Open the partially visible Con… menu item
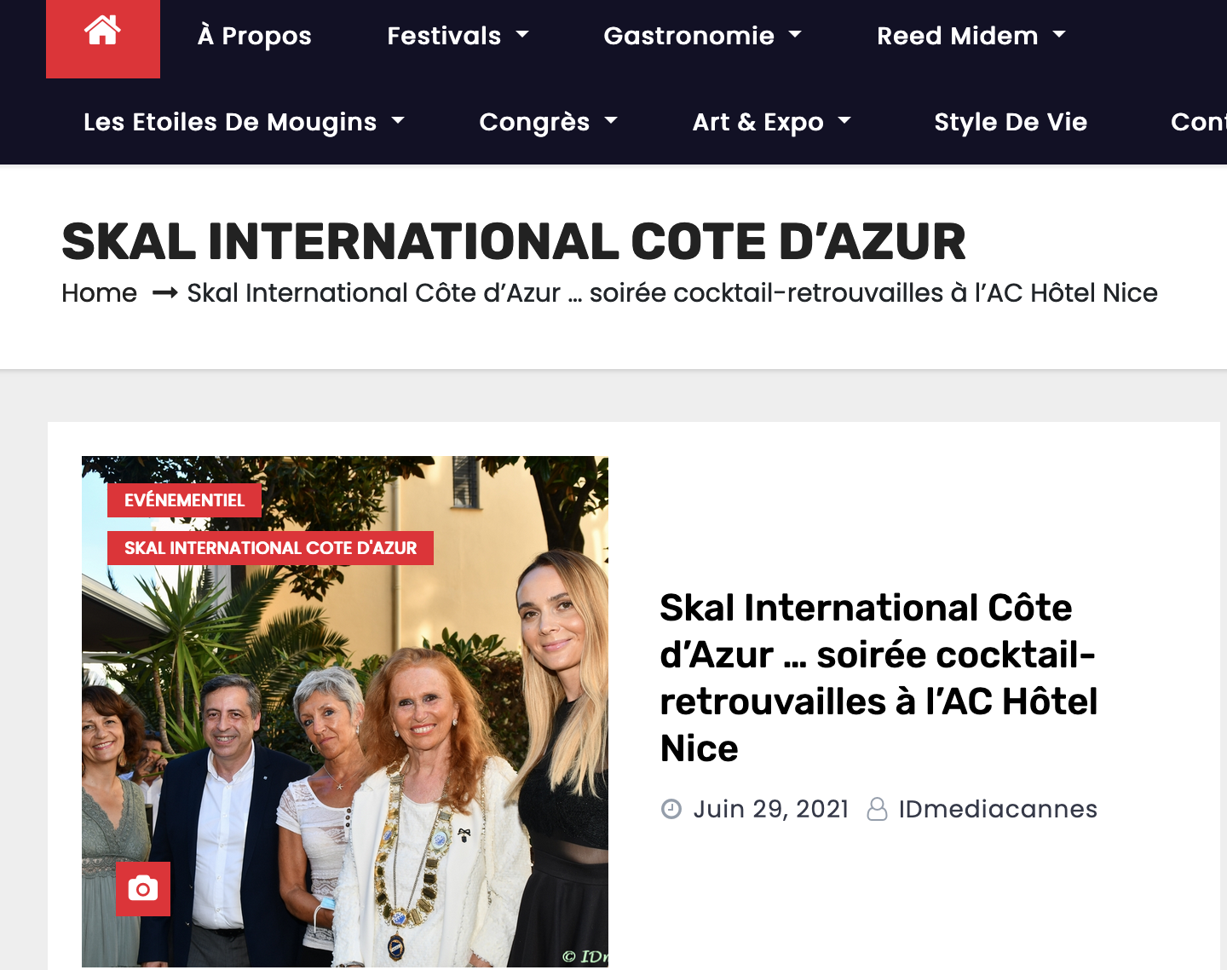 [1199, 122]
